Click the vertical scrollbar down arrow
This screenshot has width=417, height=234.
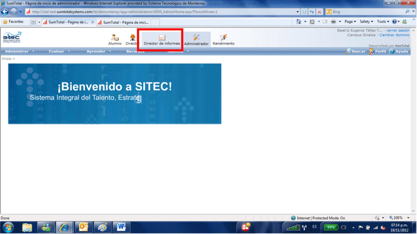413,211
